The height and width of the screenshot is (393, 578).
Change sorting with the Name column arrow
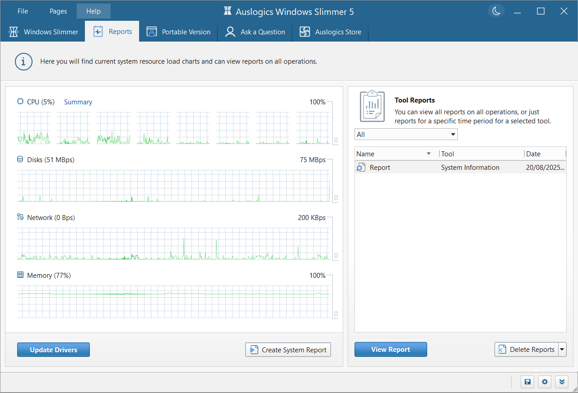428,154
